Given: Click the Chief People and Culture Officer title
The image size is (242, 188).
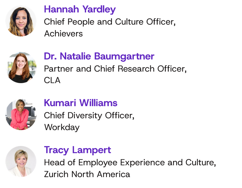Looking at the screenshot, I should (110, 22).
